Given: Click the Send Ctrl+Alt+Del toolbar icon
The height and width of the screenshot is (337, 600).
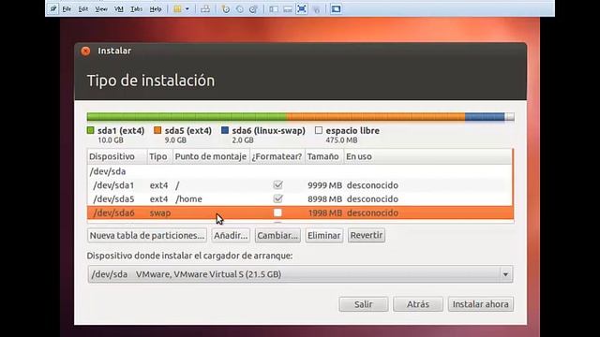Looking at the screenshot, I should point(205,8).
